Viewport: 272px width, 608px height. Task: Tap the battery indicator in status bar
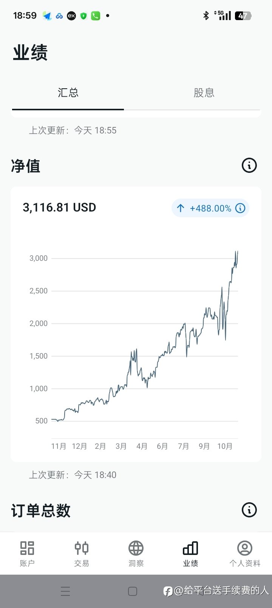point(243,16)
